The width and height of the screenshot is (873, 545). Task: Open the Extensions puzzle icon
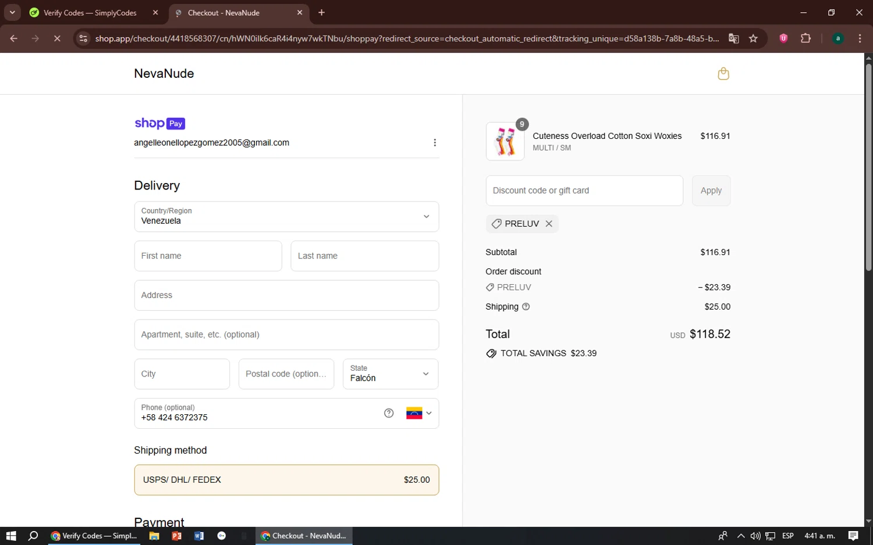pyautogui.click(x=805, y=38)
